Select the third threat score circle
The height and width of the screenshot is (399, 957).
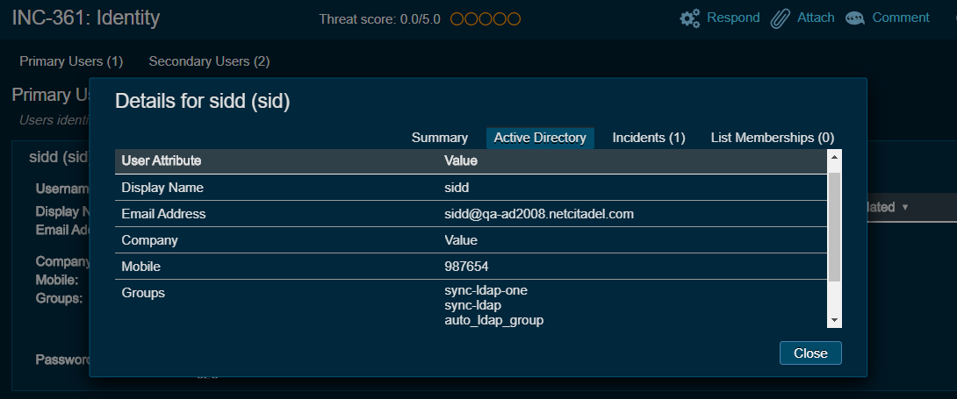(486, 18)
